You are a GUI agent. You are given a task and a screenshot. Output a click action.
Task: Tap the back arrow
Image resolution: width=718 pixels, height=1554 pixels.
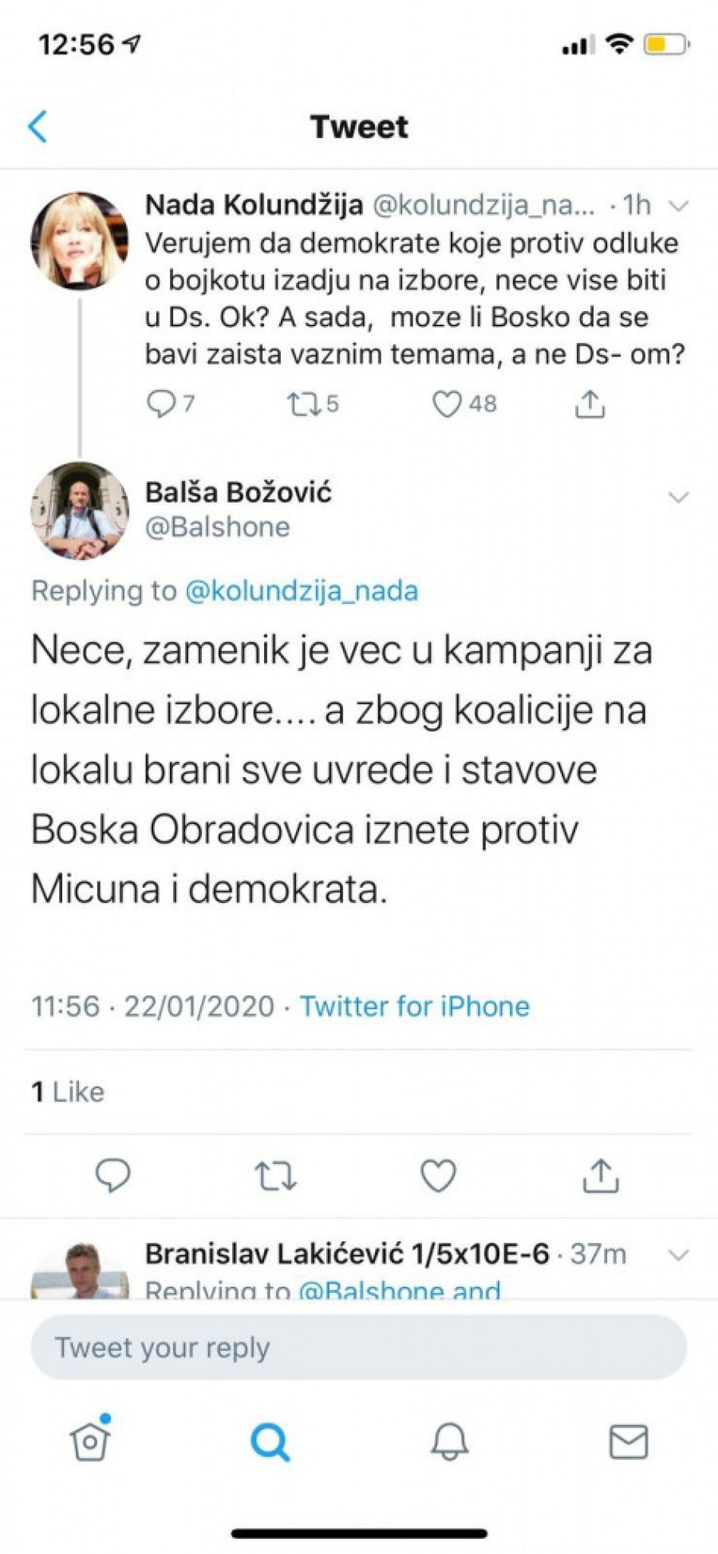37,127
